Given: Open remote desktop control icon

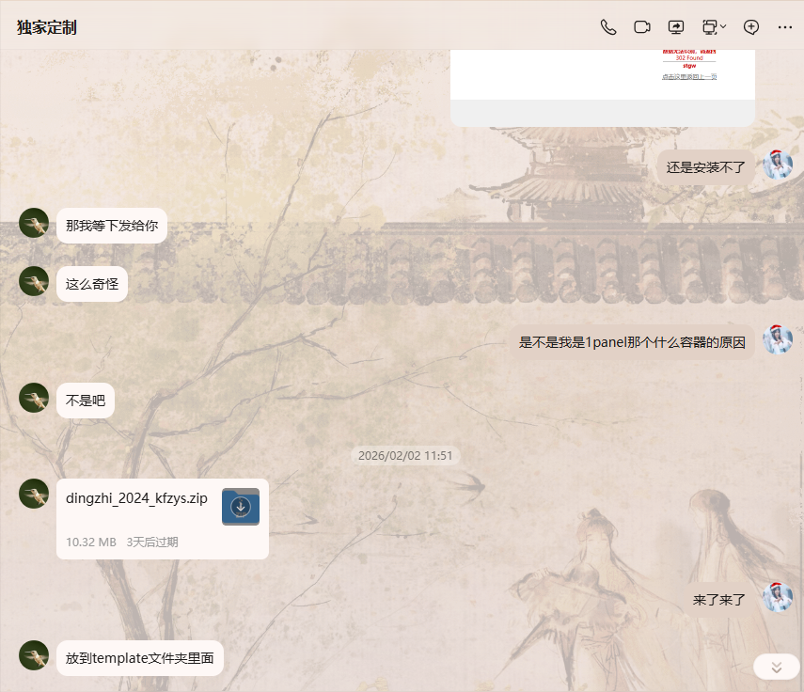Looking at the screenshot, I should pyautogui.click(x=709, y=26).
